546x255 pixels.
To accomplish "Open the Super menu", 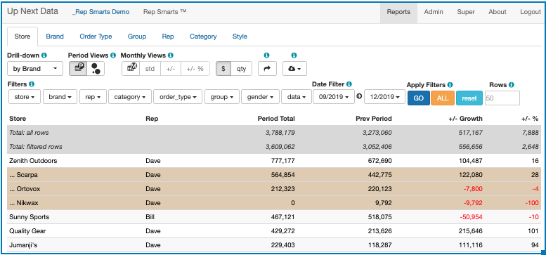I will 466,12.
